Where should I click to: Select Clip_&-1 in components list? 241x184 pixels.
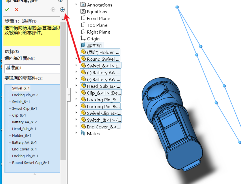click(x=19, y=115)
